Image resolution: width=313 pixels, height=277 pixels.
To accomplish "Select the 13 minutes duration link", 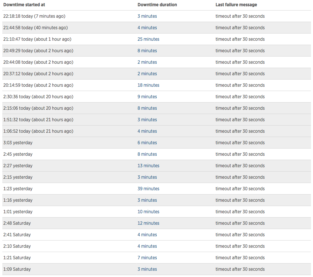I will (x=148, y=166).
